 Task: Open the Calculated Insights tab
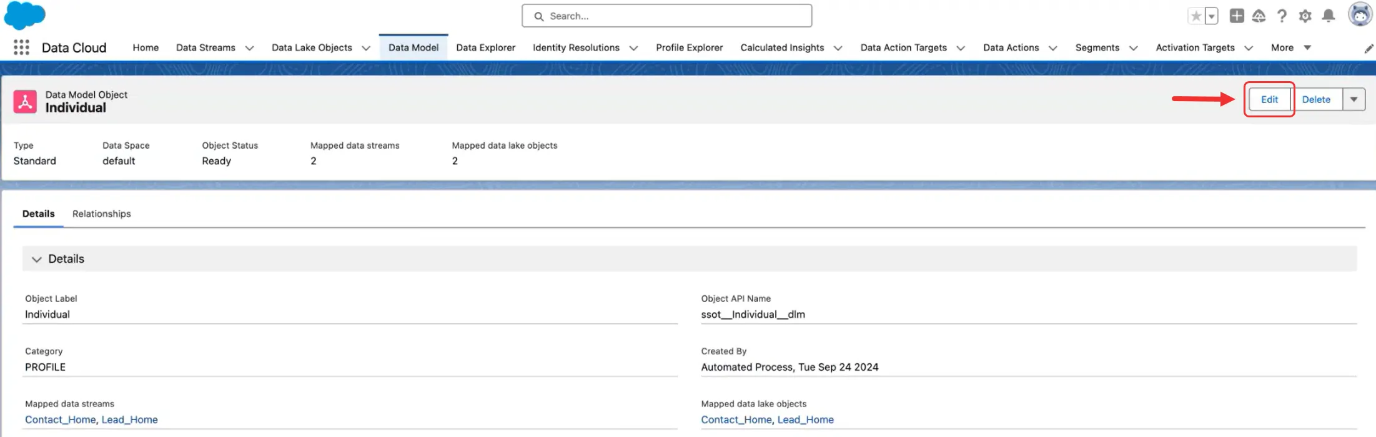[x=782, y=47]
